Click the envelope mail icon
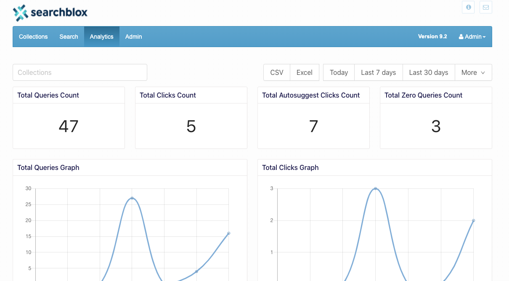Screen dimensions: 509x281 (x=486, y=7)
